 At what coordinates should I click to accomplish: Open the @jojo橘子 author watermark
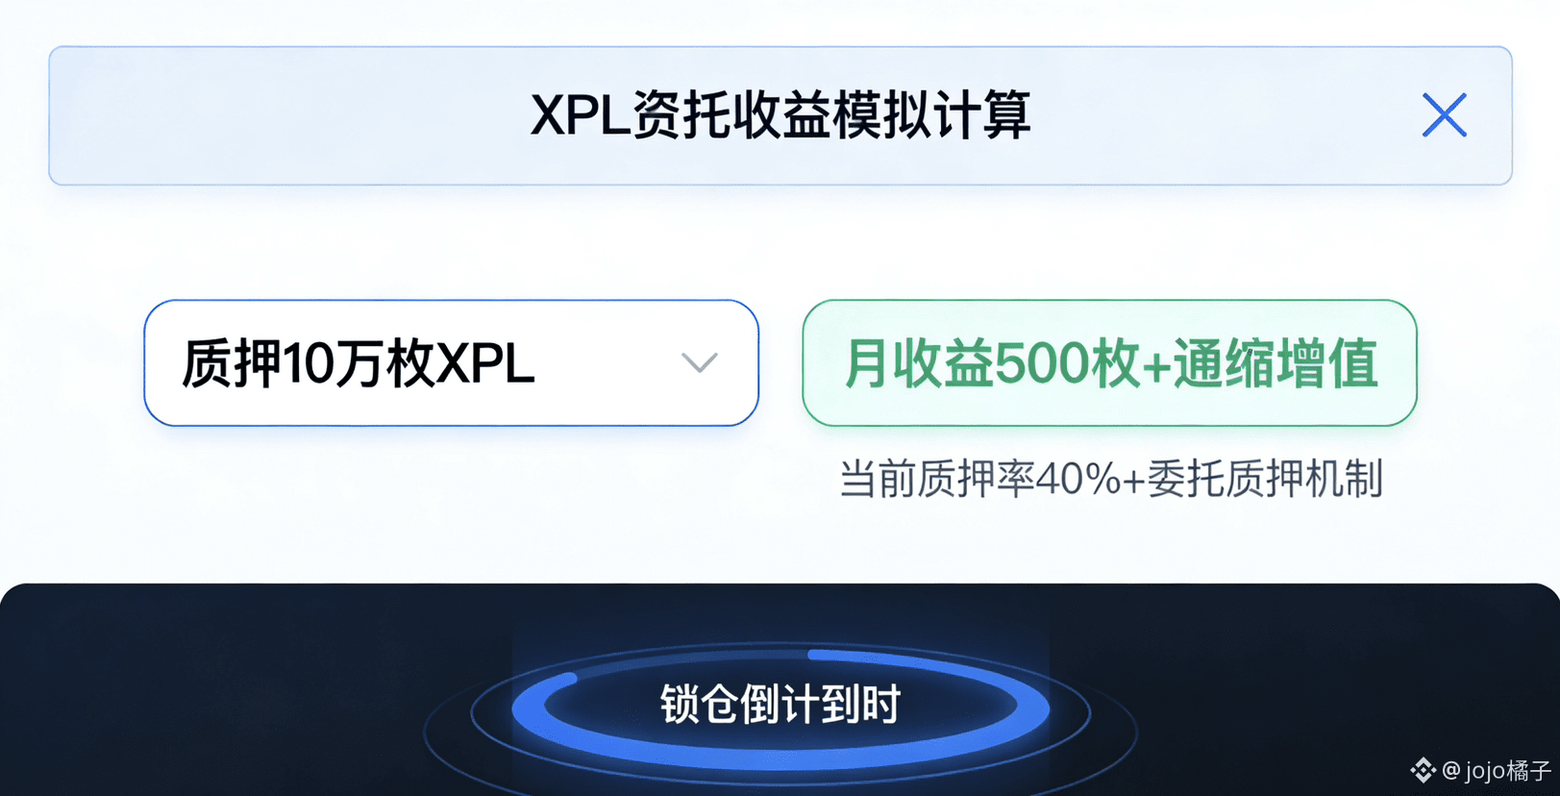point(1481,770)
